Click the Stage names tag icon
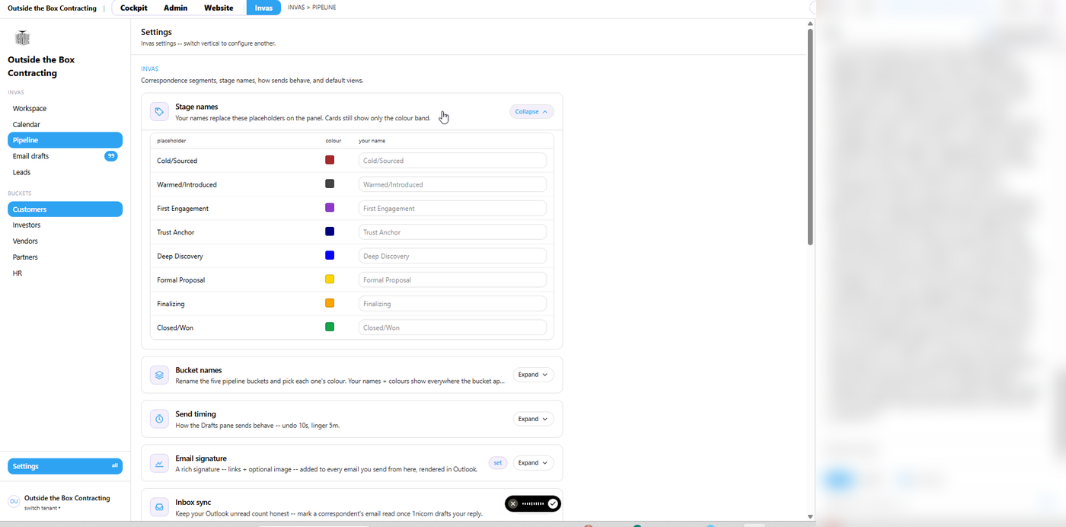Screen dimensions: 1066x527 coord(159,112)
